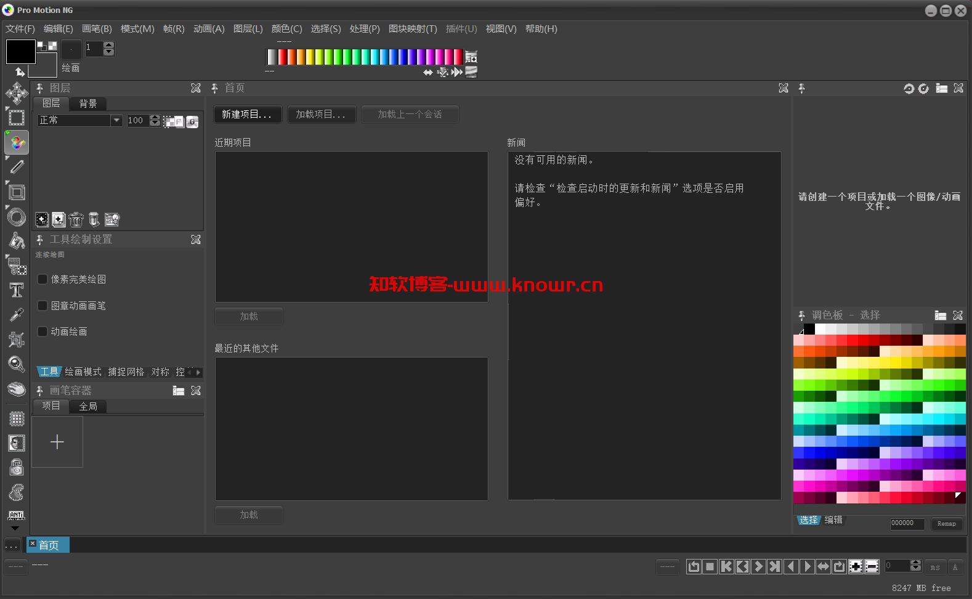Screen dimensions: 972x599
Task: Switch to the 绘画模式 settings tab
Action: point(83,372)
